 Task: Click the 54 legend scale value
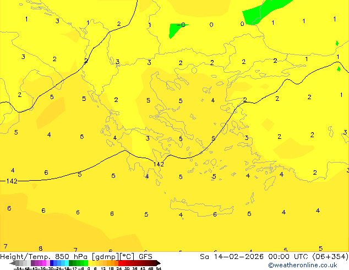(x=159, y=268)
